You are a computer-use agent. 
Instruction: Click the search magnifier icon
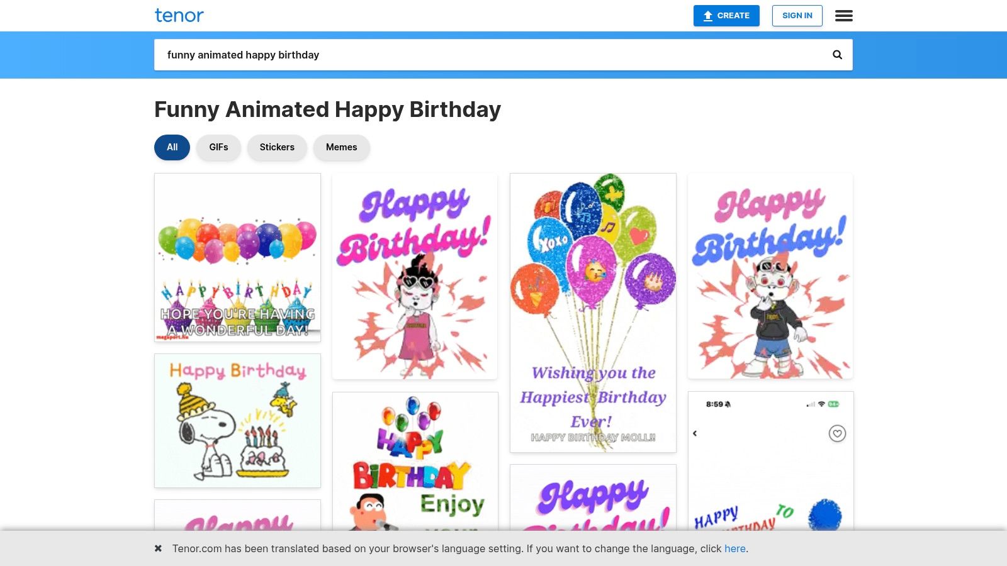coord(837,55)
